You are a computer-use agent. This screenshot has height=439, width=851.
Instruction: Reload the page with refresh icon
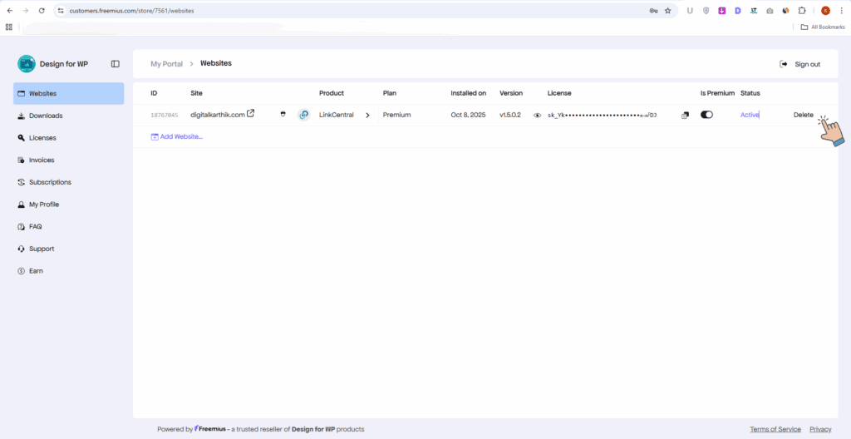click(x=42, y=10)
